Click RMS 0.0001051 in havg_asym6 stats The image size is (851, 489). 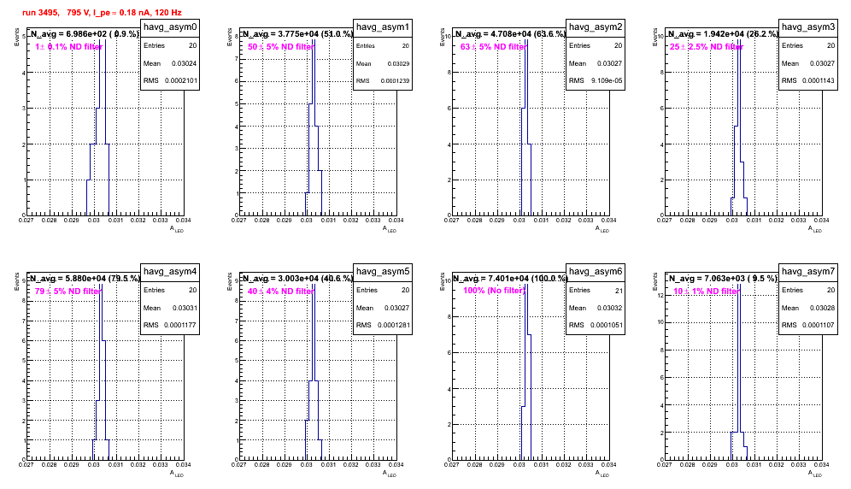point(596,325)
